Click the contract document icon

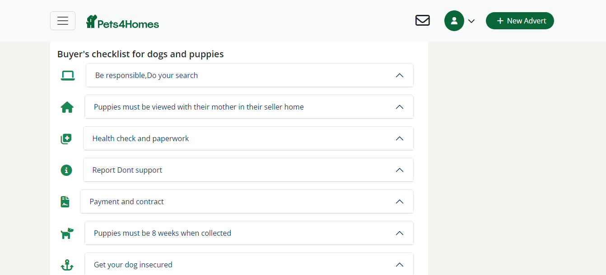pos(65,202)
